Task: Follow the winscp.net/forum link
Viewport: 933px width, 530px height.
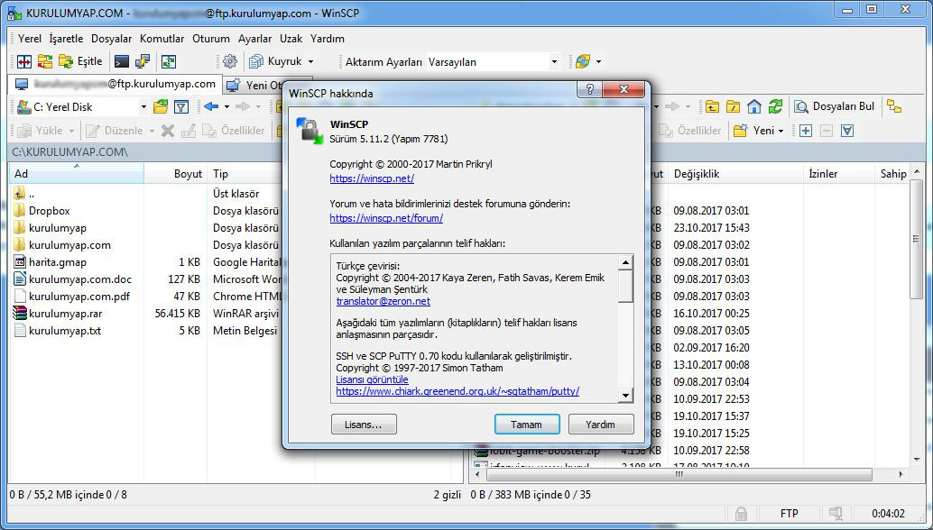Action: [386, 218]
